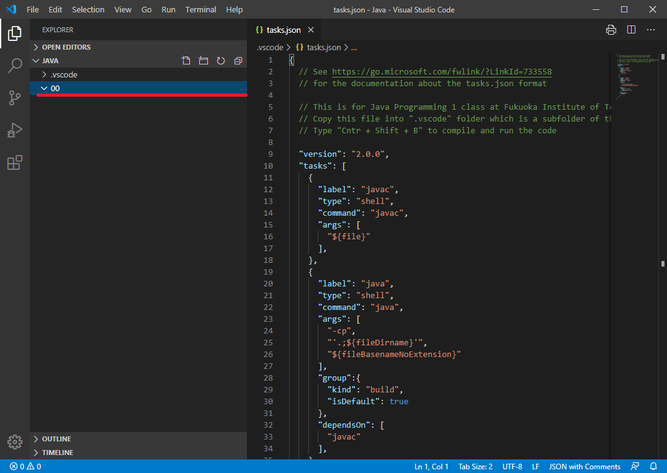The image size is (667, 473).
Task: Click line number 10 in the gutter
Action: pos(269,166)
